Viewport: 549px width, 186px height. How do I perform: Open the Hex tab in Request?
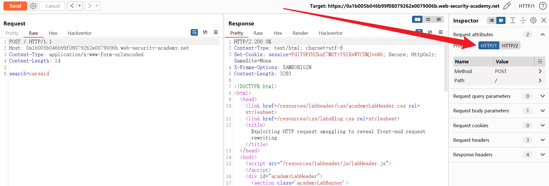pos(53,33)
